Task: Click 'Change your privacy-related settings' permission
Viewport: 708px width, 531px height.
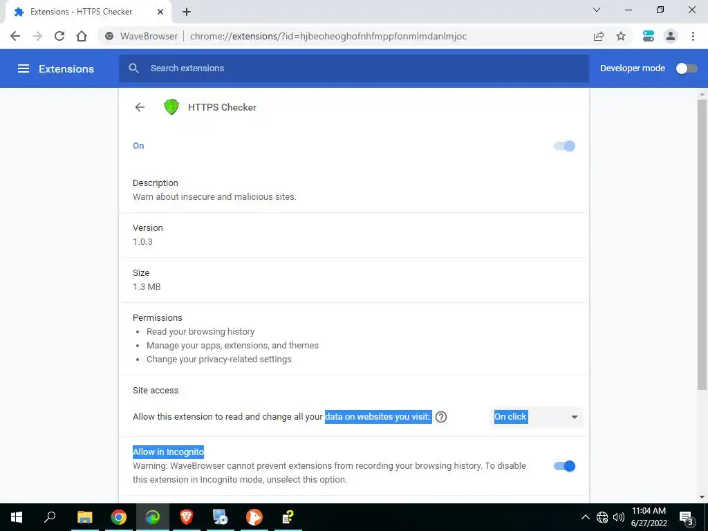Action: 219,360
